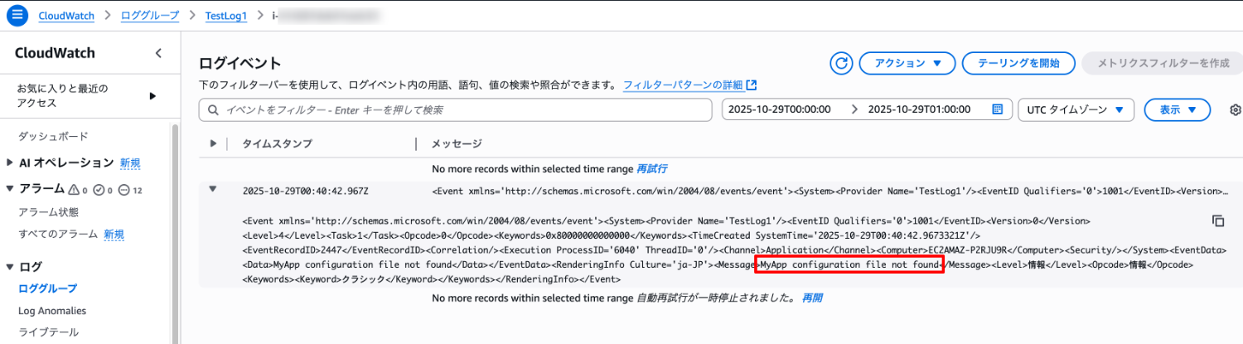
Task: Select ロググループ in the sidebar
Action: coord(47,288)
